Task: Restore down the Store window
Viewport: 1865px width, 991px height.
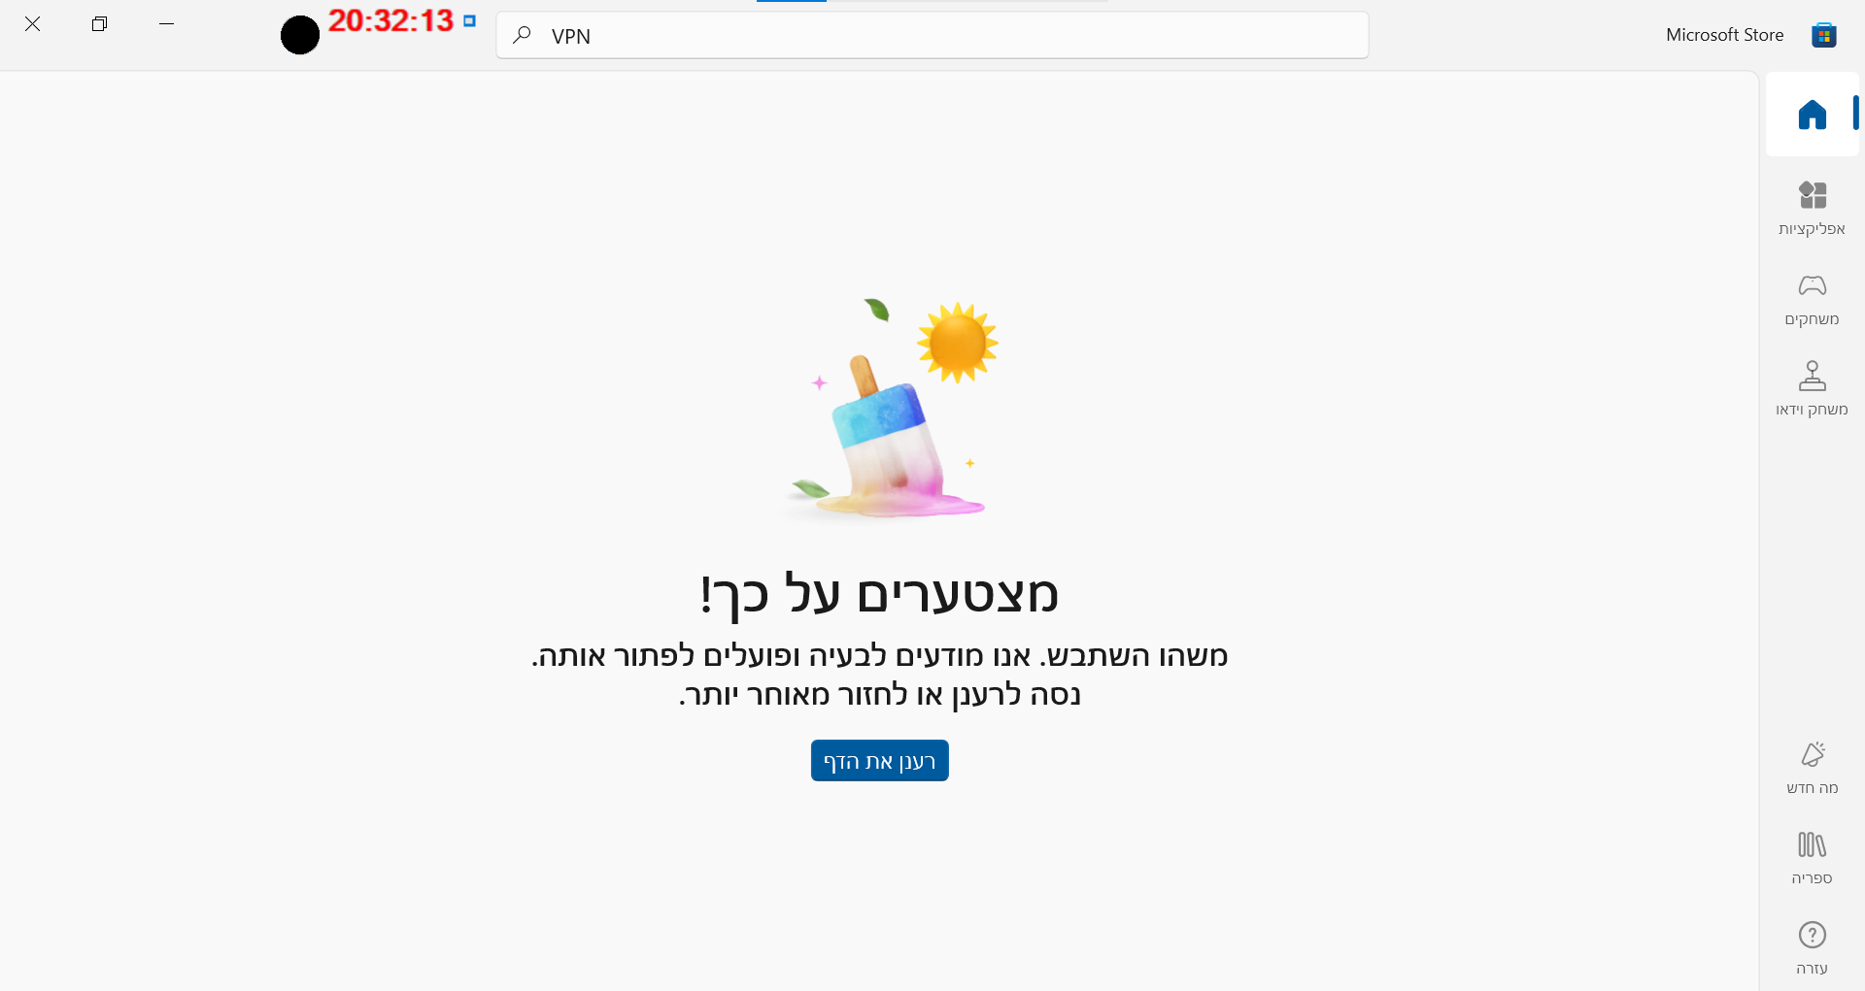Action: tap(99, 24)
